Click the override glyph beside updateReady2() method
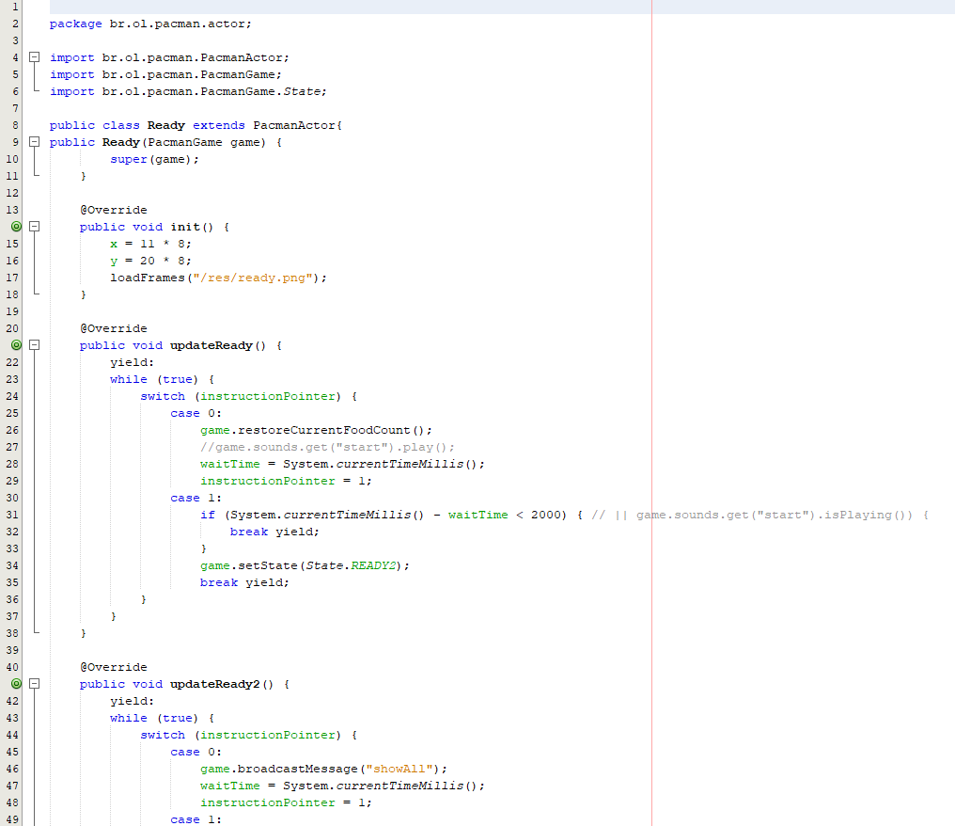The height and width of the screenshot is (826, 955). click(16, 684)
